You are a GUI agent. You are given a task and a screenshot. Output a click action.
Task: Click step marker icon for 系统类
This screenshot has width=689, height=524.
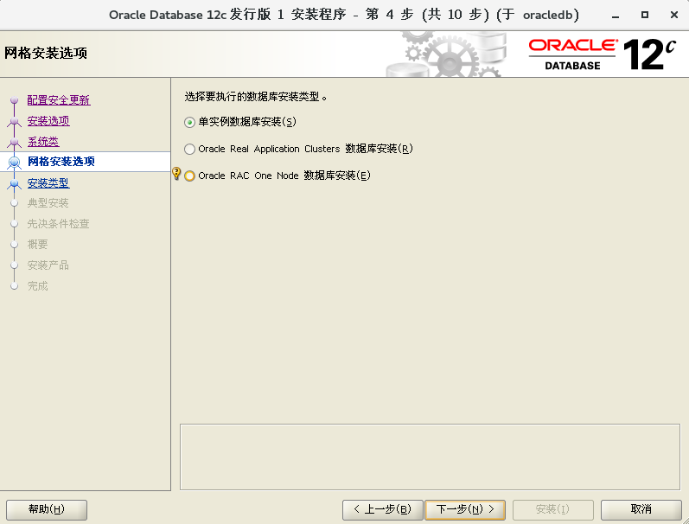click(x=14, y=142)
